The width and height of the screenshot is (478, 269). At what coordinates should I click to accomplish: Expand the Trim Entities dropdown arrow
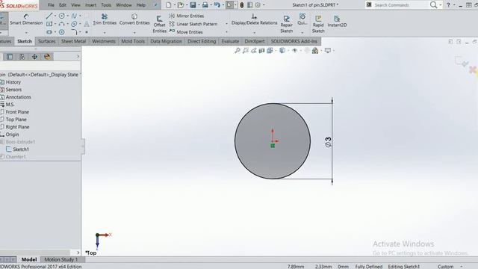(x=105, y=32)
